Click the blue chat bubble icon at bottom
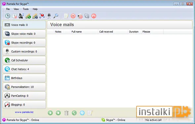 click(82, 113)
